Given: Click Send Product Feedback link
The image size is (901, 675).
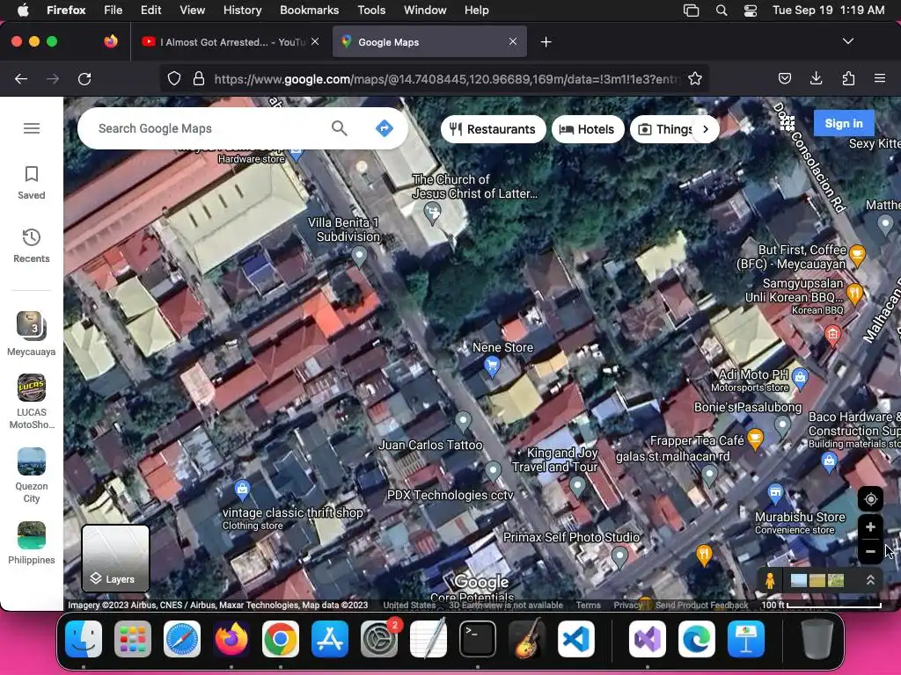Looking at the screenshot, I should [701, 605].
